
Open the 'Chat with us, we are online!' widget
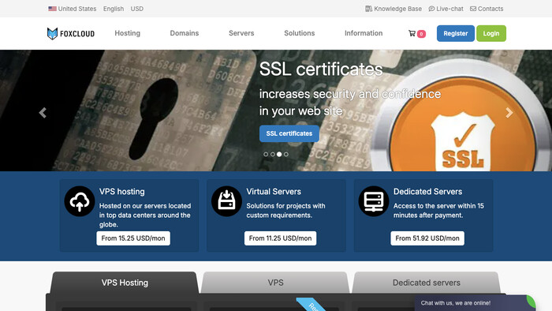click(475, 303)
